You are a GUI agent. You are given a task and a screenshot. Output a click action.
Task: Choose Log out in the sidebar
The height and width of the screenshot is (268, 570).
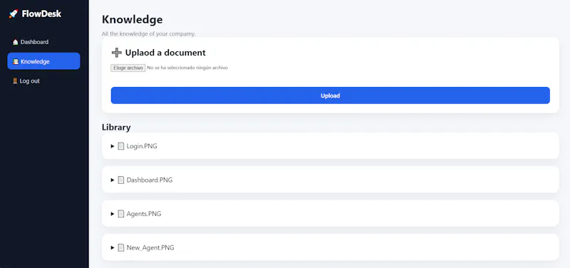(x=43, y=81)
